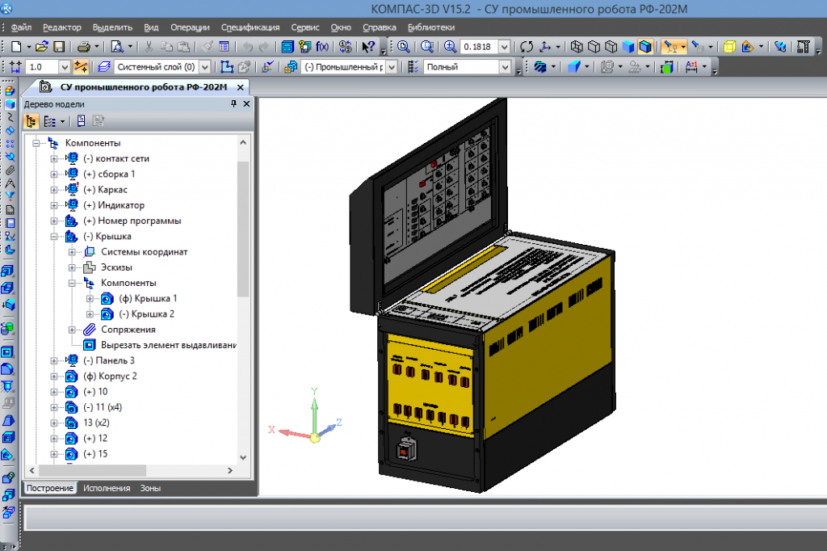The height and width of the screenshot is (551, 827).
Task: Select the (ф) Корпус 2 item
Action: click(110, 376)
